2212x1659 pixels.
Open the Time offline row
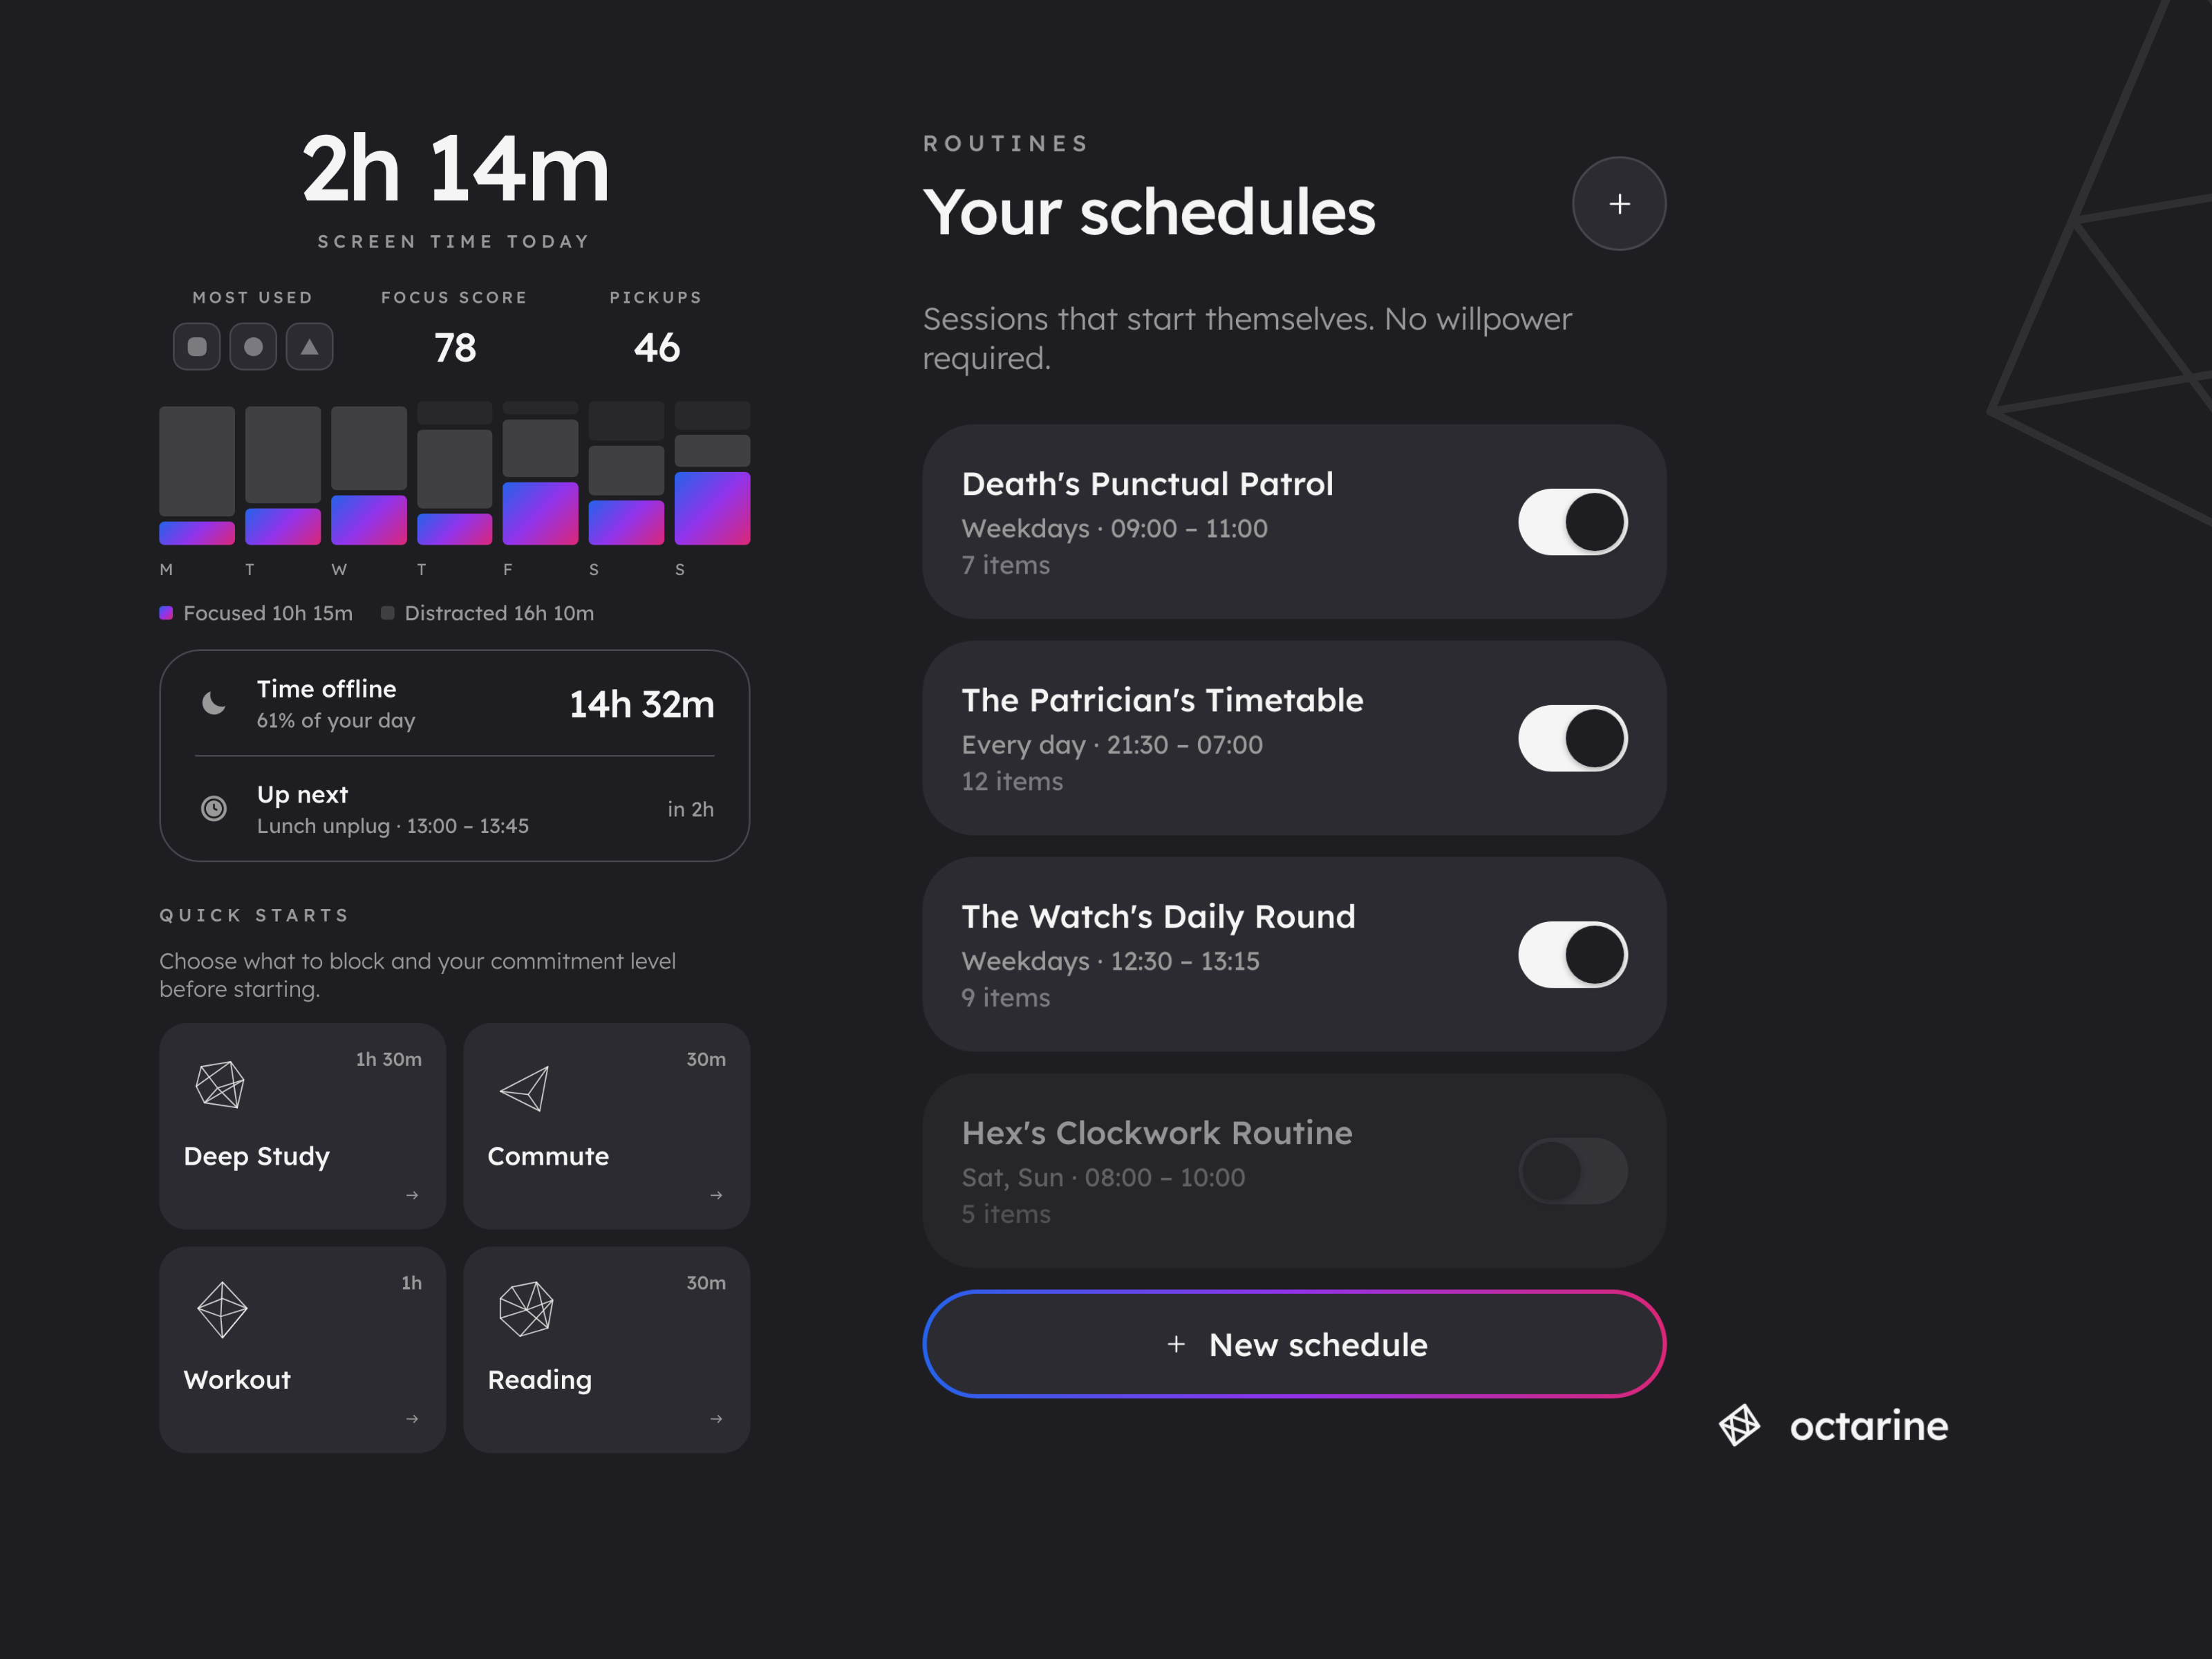[x=455, y=704]
